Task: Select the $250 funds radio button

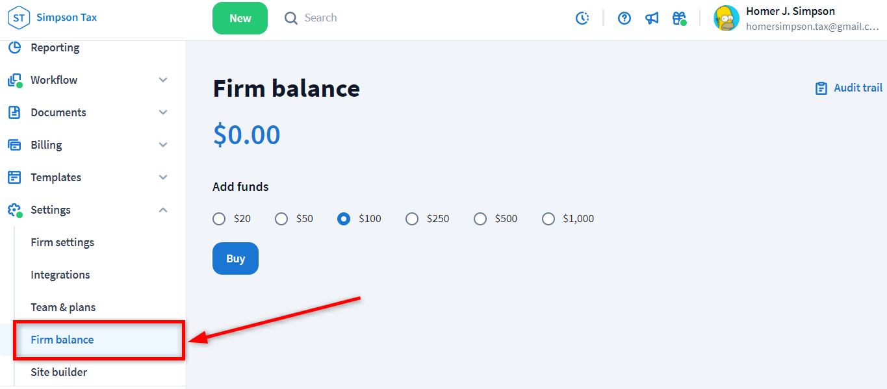Action: (x=412, y=219)
